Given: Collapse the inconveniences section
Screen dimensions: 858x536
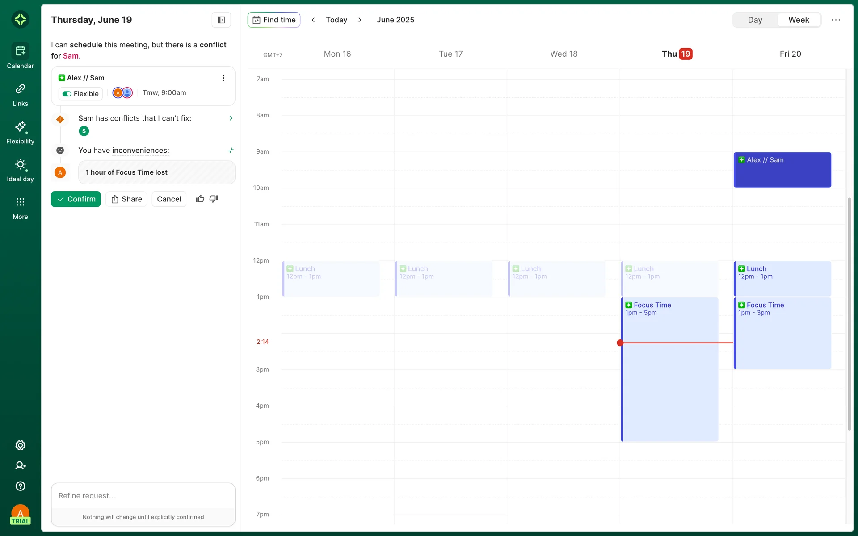Looking at the screenshot, I should point(231,151).
